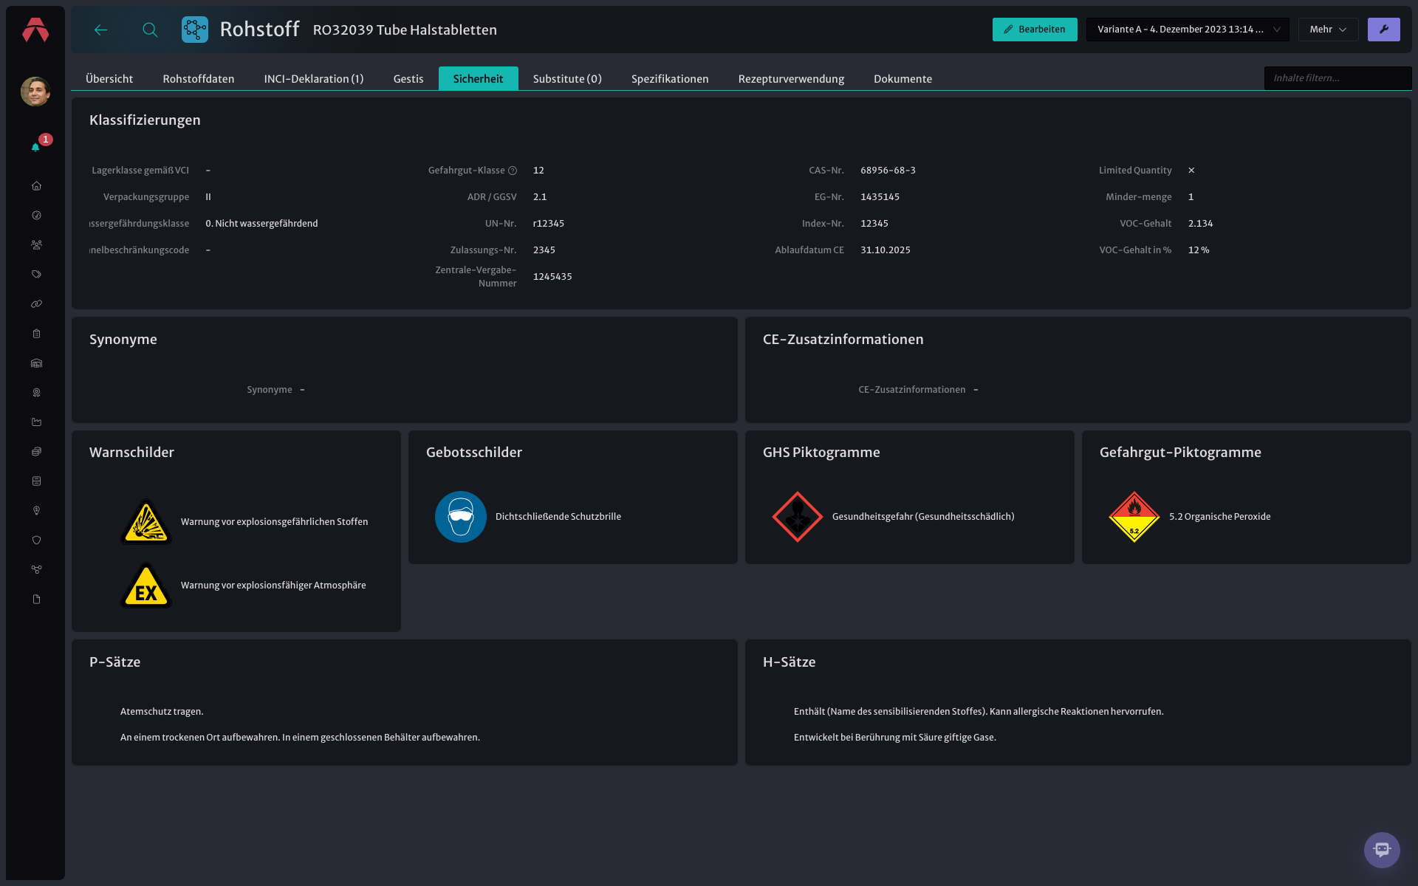Click the back arrow icon
Image resolution: width=1418 pixels, height=886 pixels.
(x=101, y=30)
